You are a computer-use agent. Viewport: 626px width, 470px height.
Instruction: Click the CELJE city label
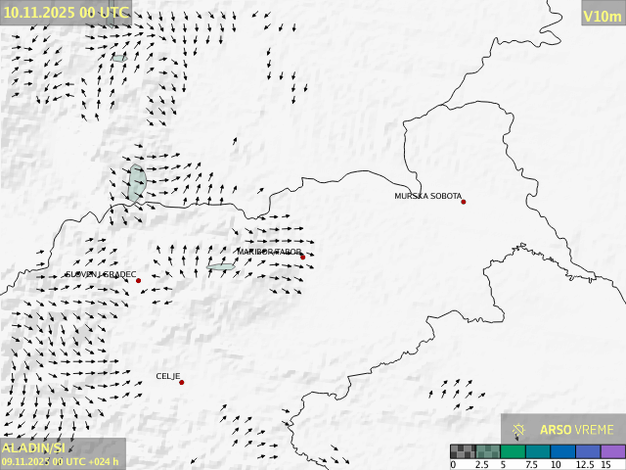pyautogui.click(x=167, y=376)
